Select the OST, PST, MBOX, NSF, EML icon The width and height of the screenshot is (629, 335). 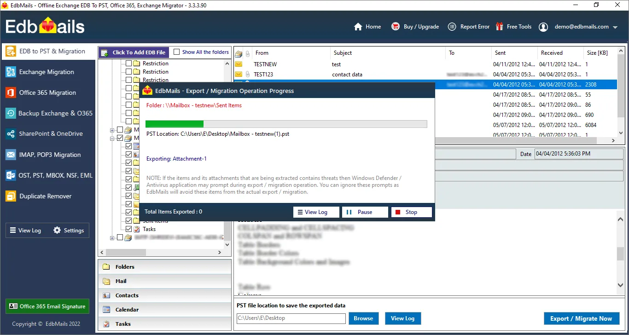tap(11, 175)
